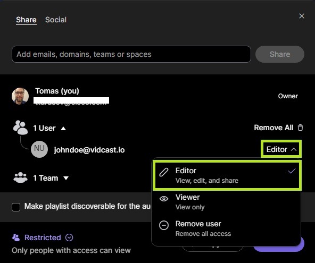
Task: Click the pencil icon next to Editor
Action: click(164, 172)
